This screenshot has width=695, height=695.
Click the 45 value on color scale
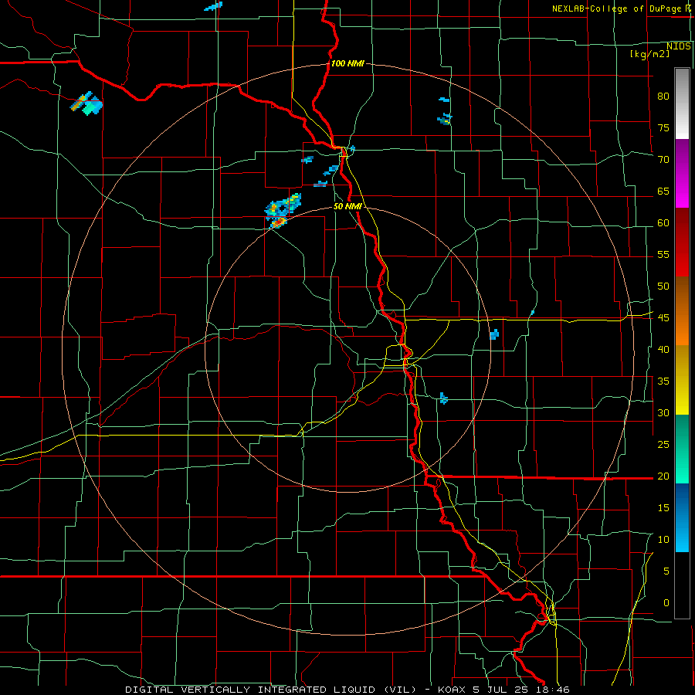[x=663, y=318]
